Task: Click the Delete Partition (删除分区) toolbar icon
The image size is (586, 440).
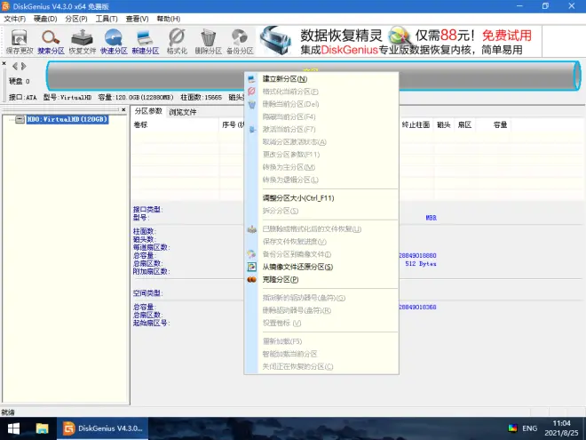Action: tap(208, 42)
